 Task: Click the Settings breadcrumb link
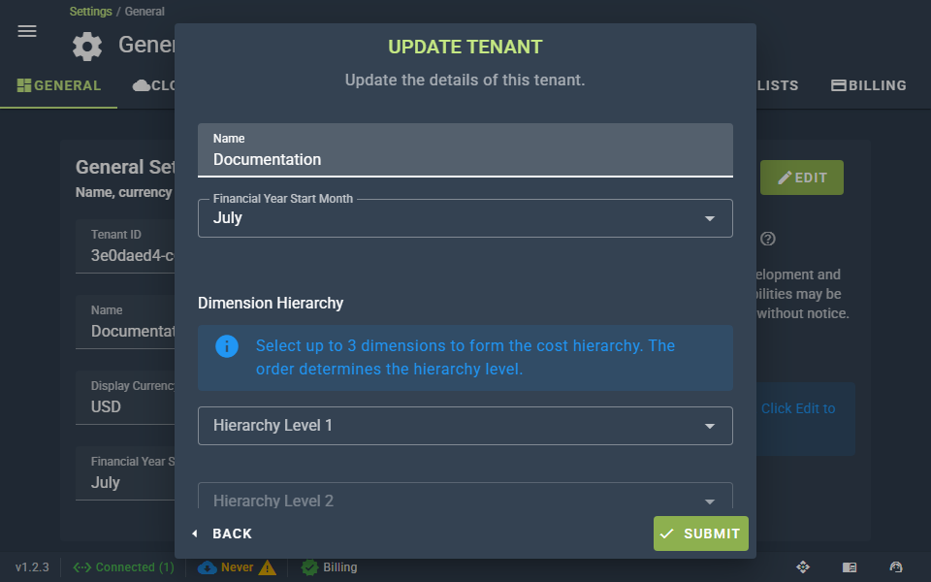pyautogui.click(x=91, y=12)
